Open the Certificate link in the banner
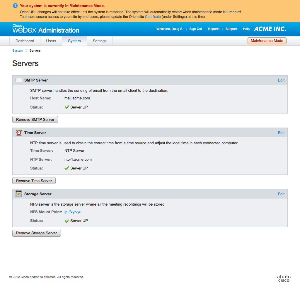The height and width of the screenshot is (288, 300). pyautogui.click(x=153, y=17)
